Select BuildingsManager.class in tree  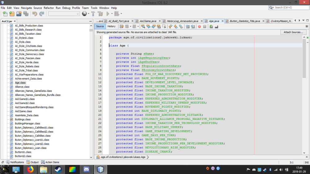coord(28,123)
